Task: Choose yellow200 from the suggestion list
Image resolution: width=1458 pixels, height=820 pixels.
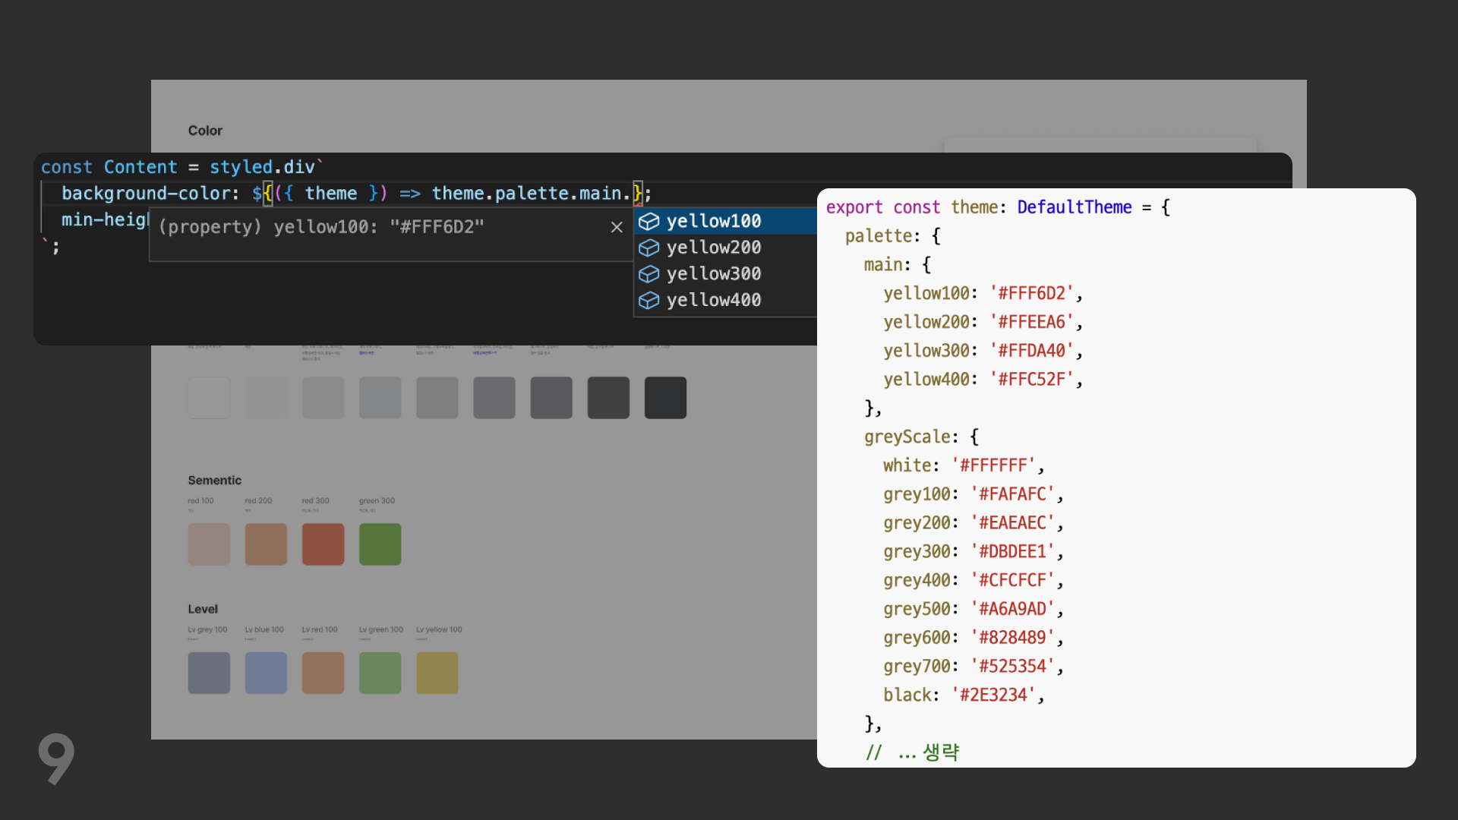Action: 714,248
